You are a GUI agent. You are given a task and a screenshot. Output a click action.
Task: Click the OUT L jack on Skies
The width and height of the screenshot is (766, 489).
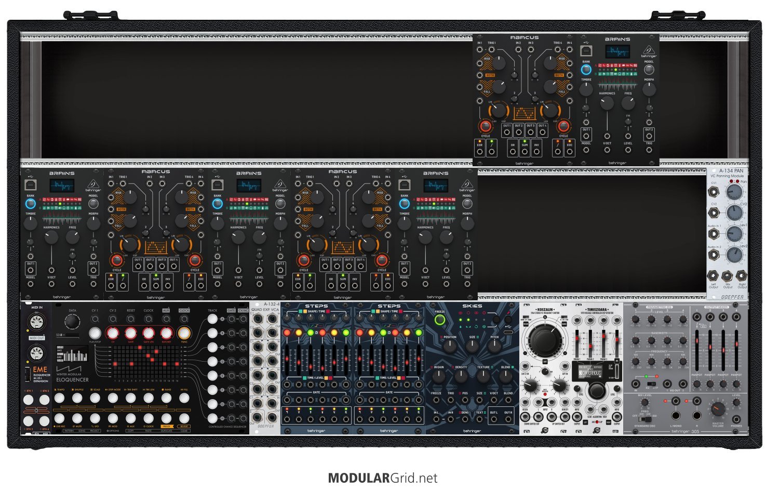coord(494,419)
